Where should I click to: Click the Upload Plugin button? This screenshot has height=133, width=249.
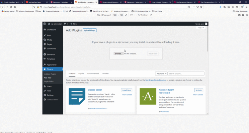coord(90,30)
